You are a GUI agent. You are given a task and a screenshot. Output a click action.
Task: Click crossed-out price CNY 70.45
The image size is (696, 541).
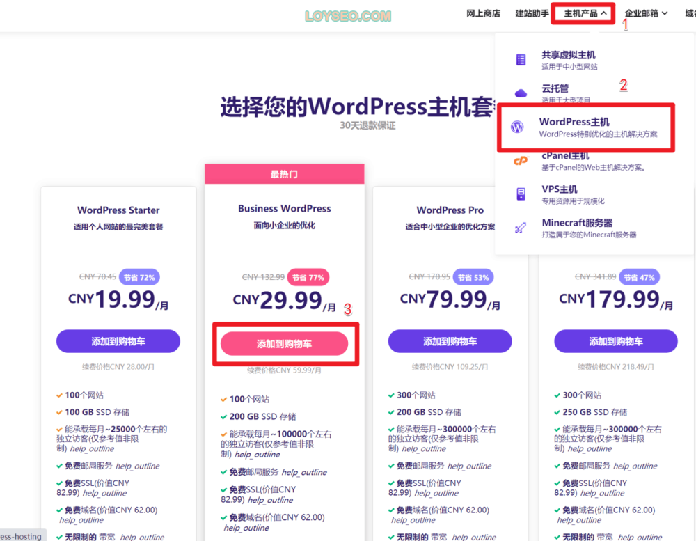tap(97, 276)
